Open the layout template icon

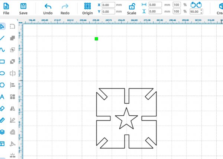click(2, 144)
